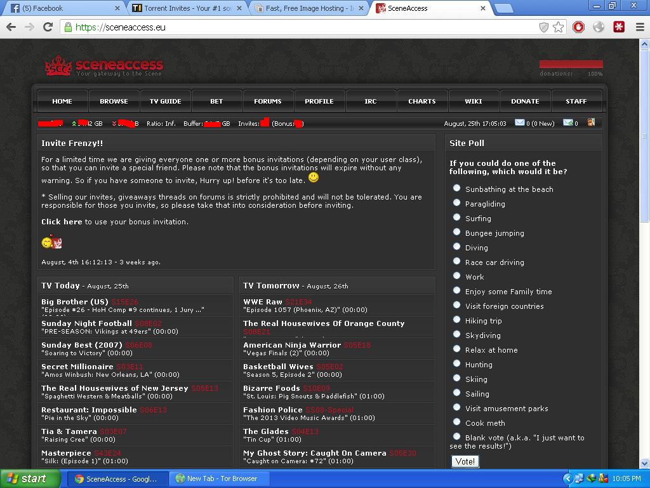The height and width of the screenshot is (488, 650).
Task: Open the Chrome menu (three bars) icon
Action: [x=640, y=27]
